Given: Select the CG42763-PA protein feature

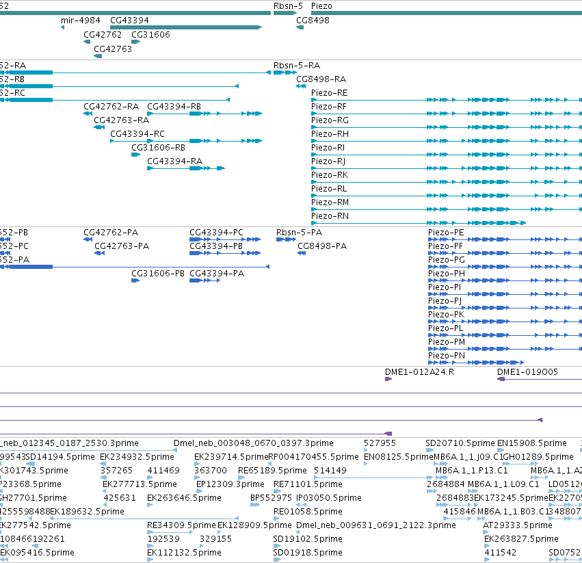Looking at the screenshot, I should (122, 246).
